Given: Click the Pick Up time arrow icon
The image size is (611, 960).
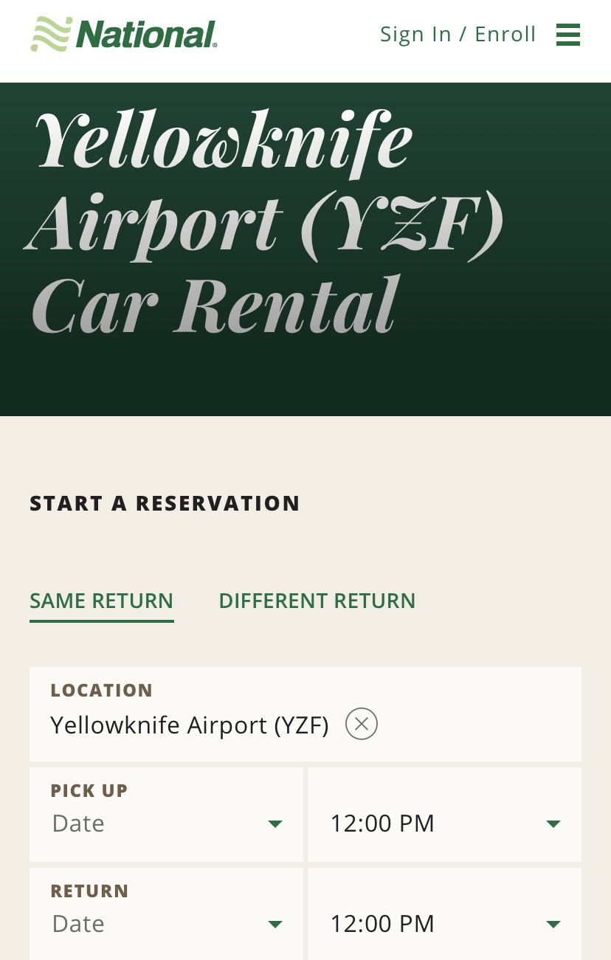Looking at the screenshot, I should point(553,823).
